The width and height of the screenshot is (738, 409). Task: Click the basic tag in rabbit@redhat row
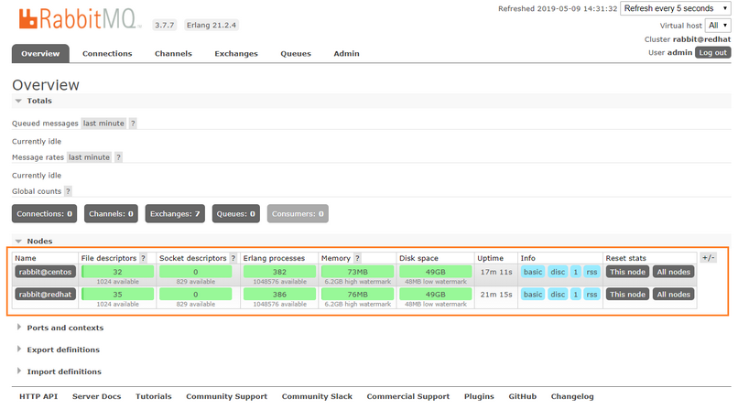(533, 295)
